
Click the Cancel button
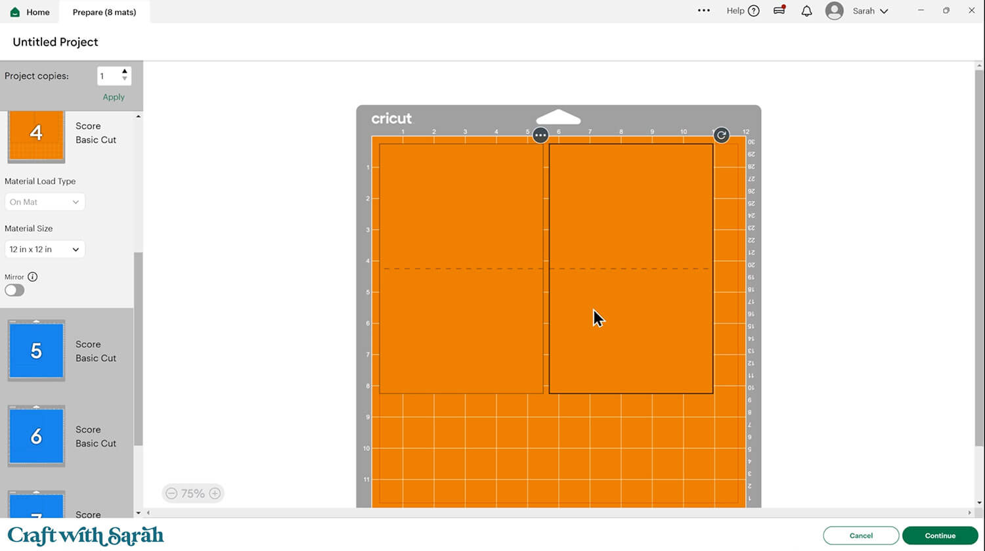(x=861, y=536)
